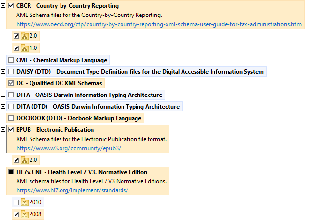Tick the CML Chemical Markup Language checkbox
The image size is (320, 221).
(x=11, y=60)
